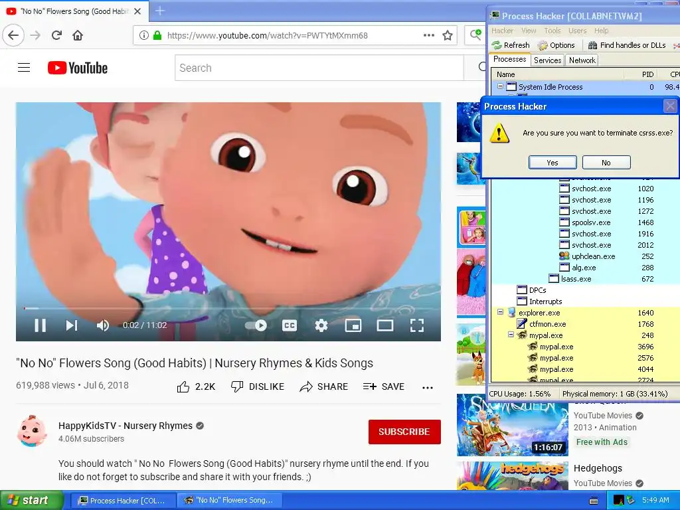This screenshot has height=510, width=680.
Task: Collapse the mypal.exe parent node
Action: pyautogui.click(x=511, y=335)
